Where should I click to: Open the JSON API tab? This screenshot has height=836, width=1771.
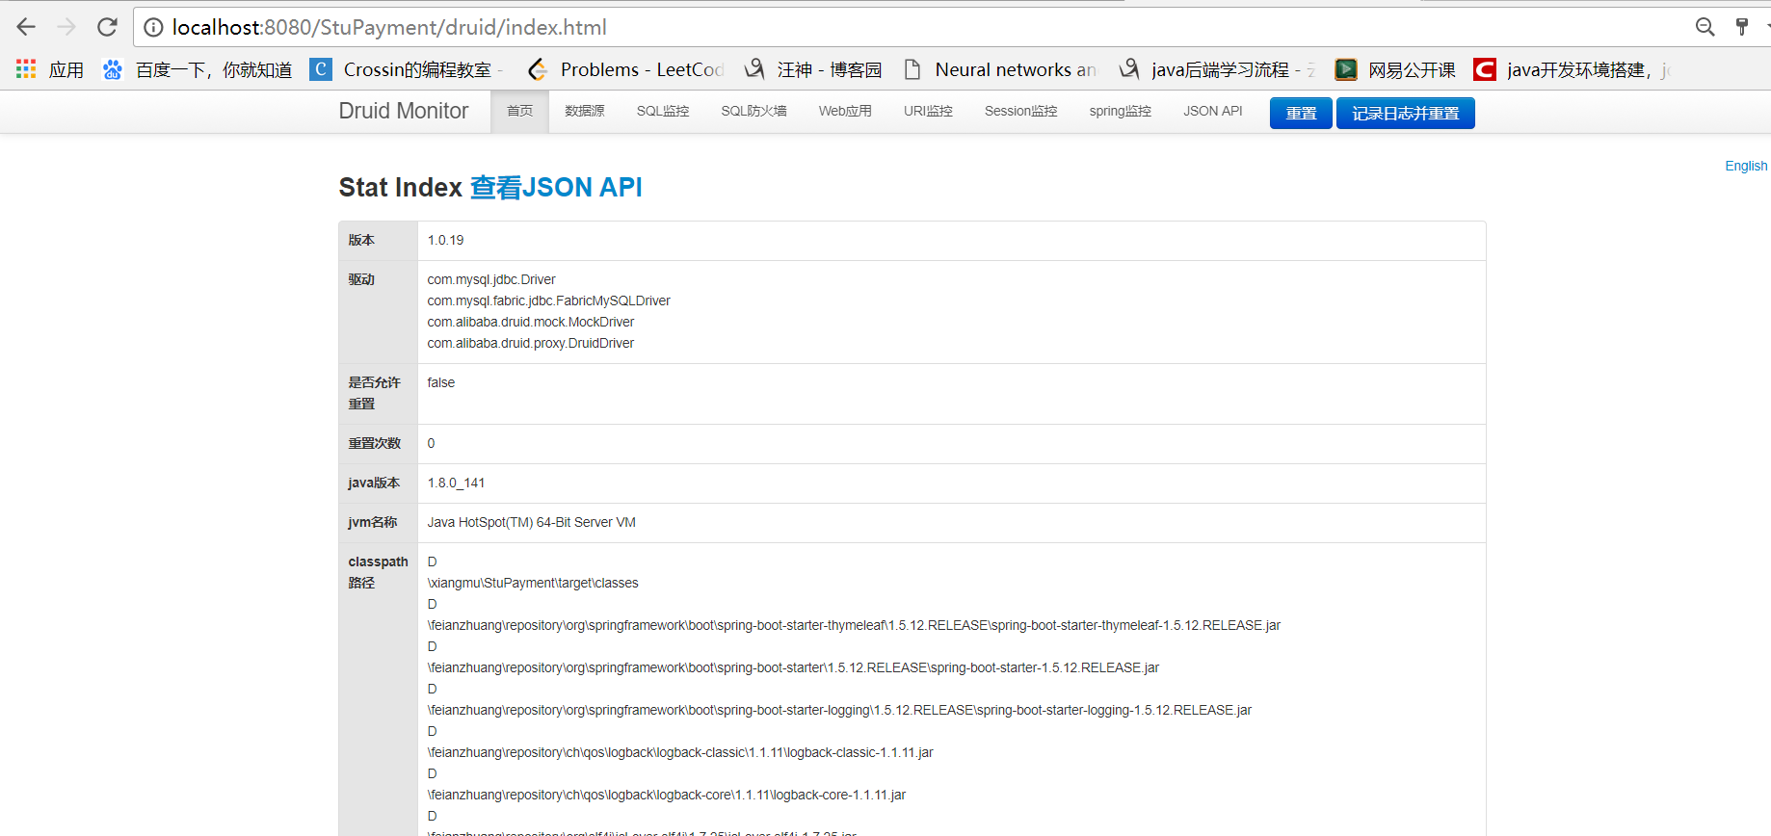[1213, 112]
